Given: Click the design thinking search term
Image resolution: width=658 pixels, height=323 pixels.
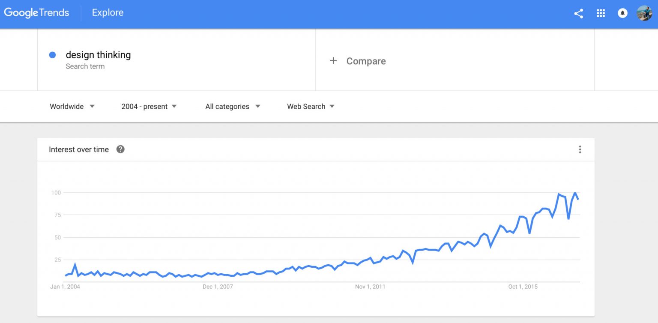Looking at the screenshot, I should click(98, 55).
